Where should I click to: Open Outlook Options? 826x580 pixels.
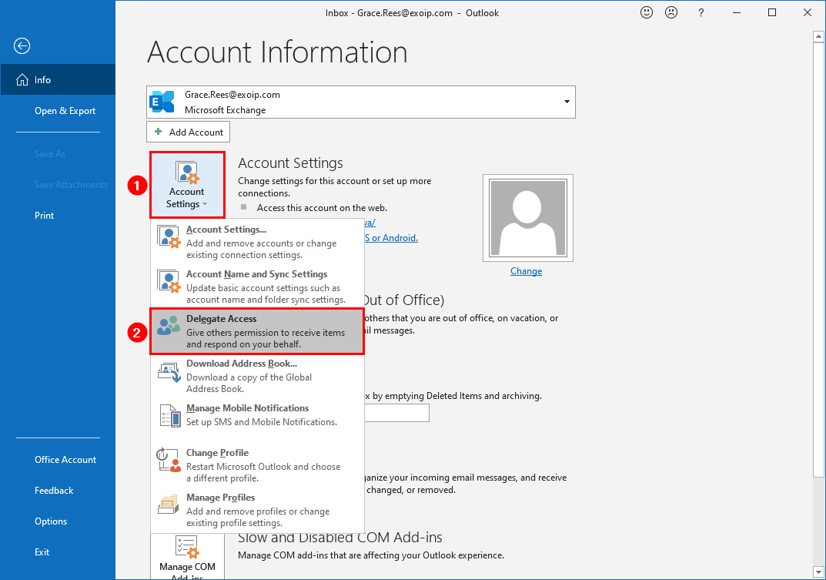click(x=58, y=521)
